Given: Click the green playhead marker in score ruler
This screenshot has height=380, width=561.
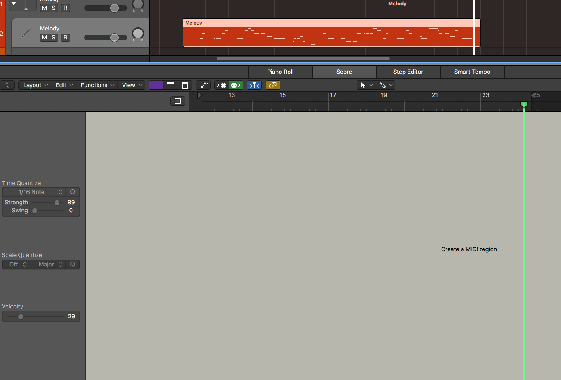Looking at the screenshot, I should pos(524,104).
